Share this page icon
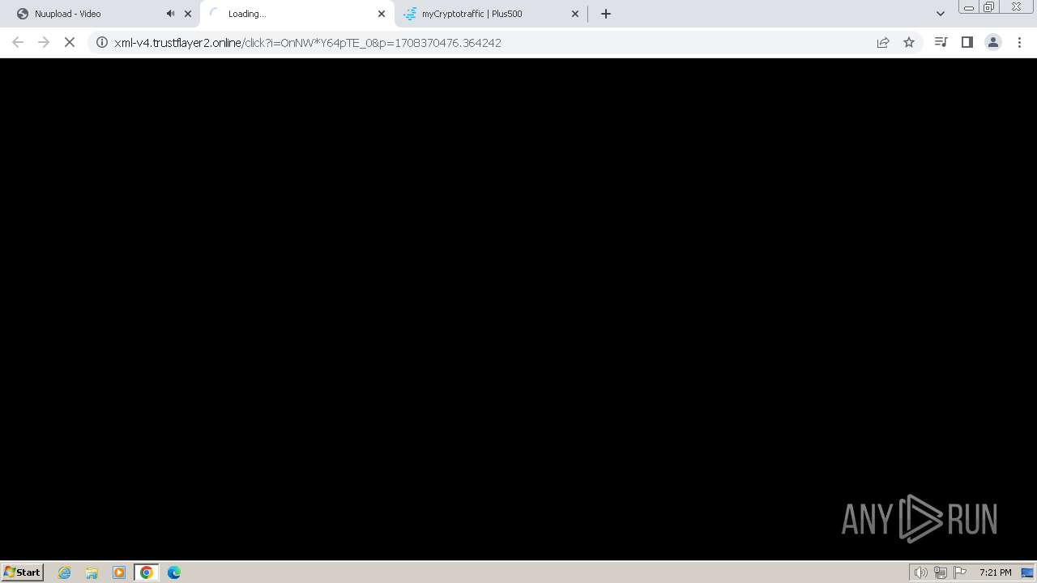This screenshot has height=583, width=1037. coord(883,42)
